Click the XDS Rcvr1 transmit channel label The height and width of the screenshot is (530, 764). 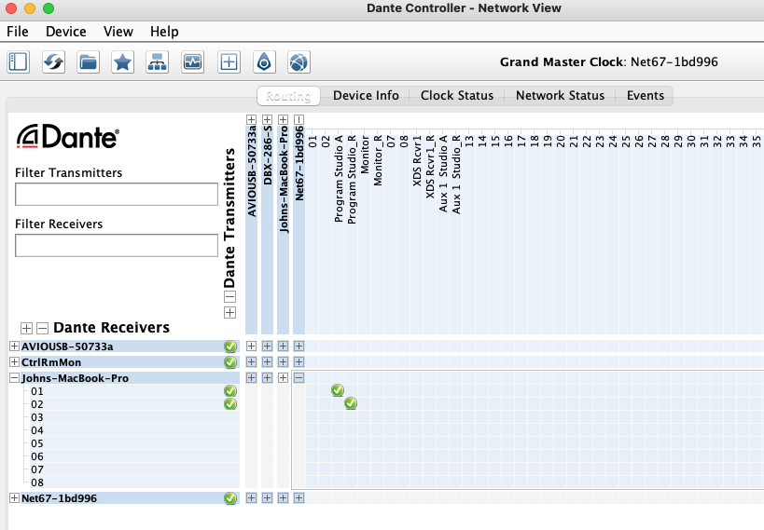417,160
